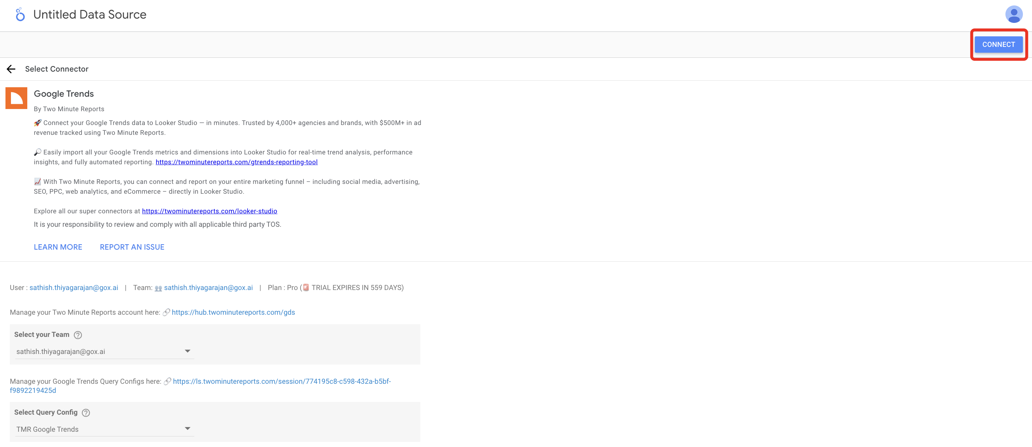Go back using the arrow icon
The height and width of the screenshot is (447, 1032).
pos(11,69)
